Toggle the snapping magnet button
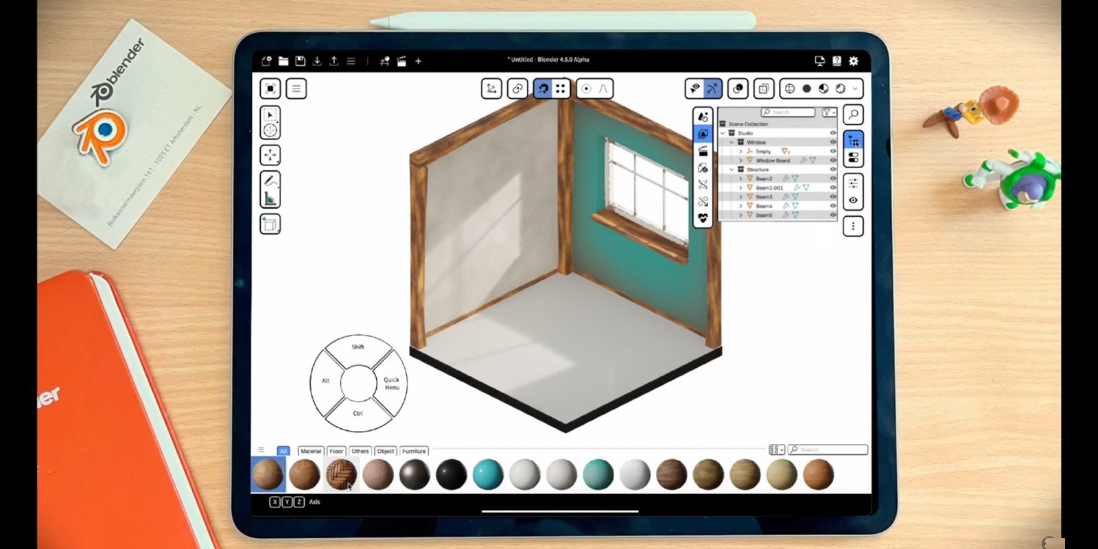This screenshot has width=1098, height=549. tap(543, 89)
